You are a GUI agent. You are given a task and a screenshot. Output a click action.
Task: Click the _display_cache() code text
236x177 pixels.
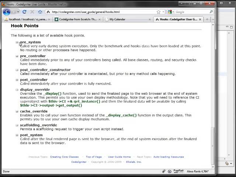pyautogui.click(x=121, y=115)
